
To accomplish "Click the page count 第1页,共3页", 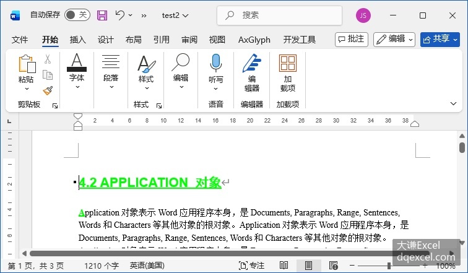I will (x=36, y=266).
